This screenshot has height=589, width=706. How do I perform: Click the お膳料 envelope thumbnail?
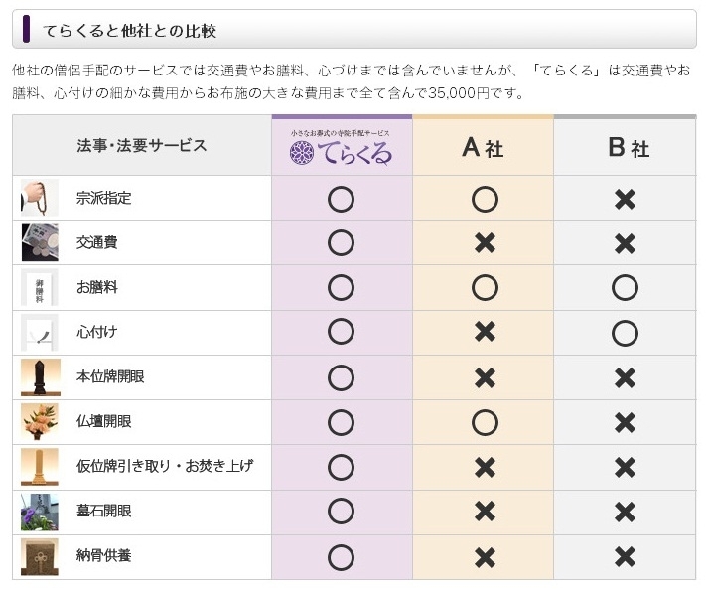coord(40,287)
